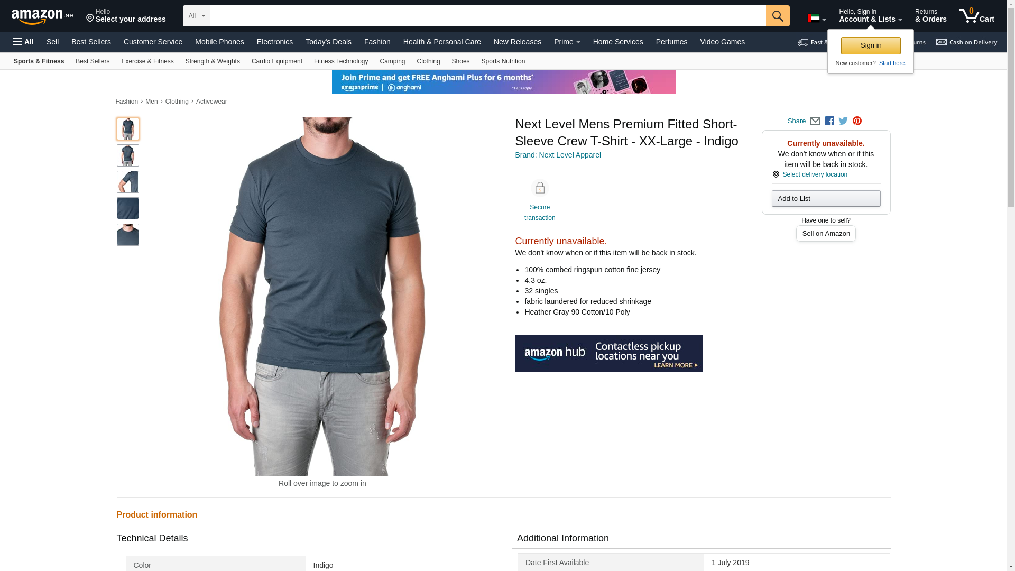Click the Secure transaction lock icon
Viewport: 1015px width, 571px height.
[540, 188]
